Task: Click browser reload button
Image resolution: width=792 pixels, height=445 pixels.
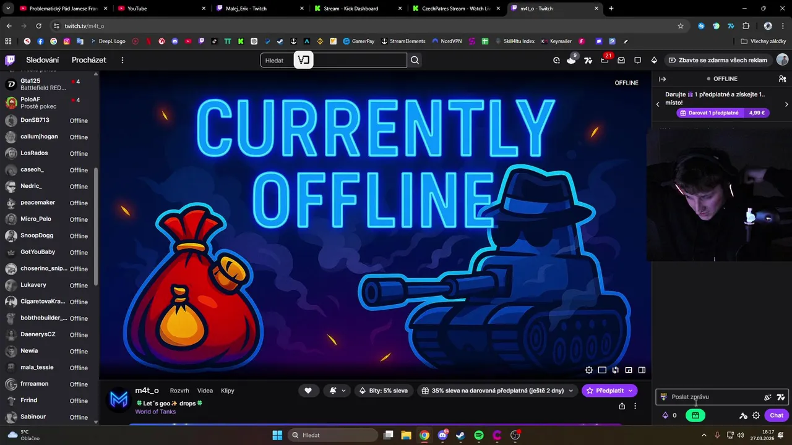Action: point(39,26)
